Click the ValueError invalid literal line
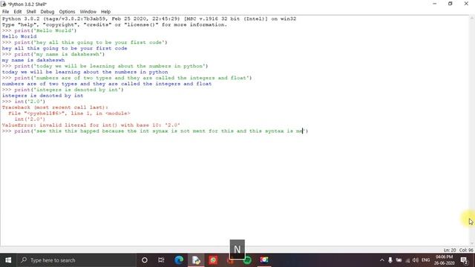The height and width of the screenshot is (267, 475). 91,125
